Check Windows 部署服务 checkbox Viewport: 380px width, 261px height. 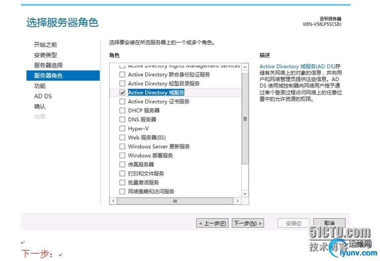click(122, 155)
